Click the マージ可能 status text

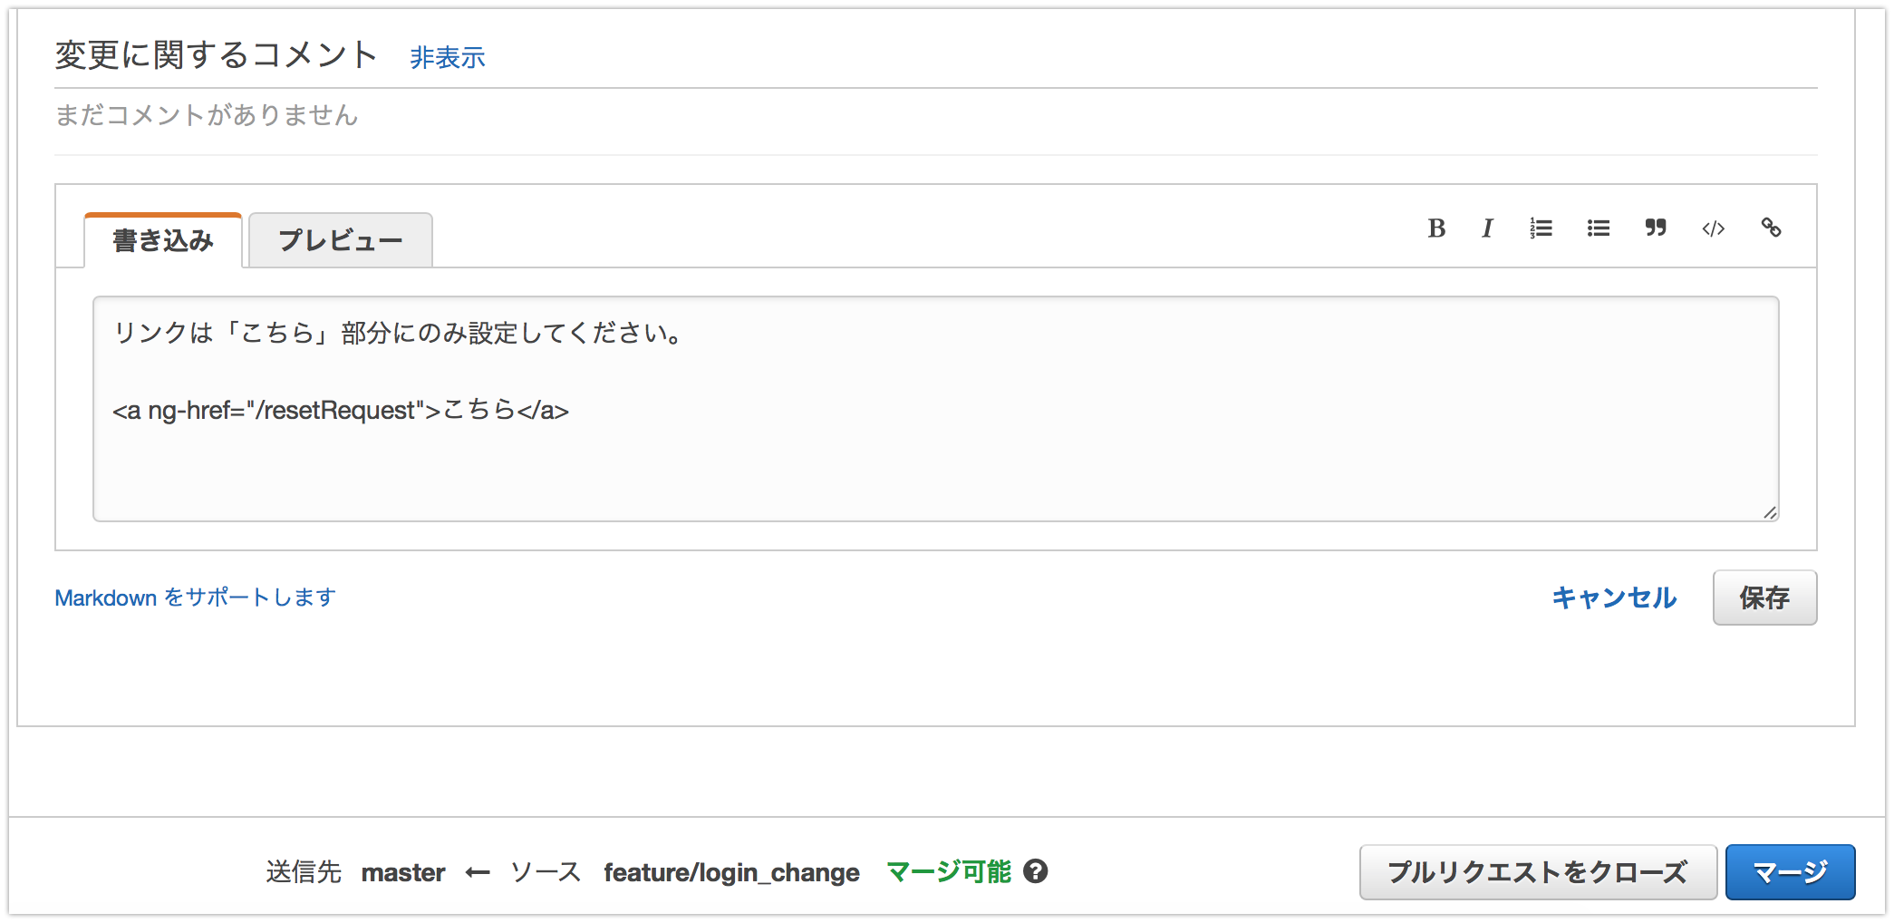pyautogui.click(x=949, y=871)
